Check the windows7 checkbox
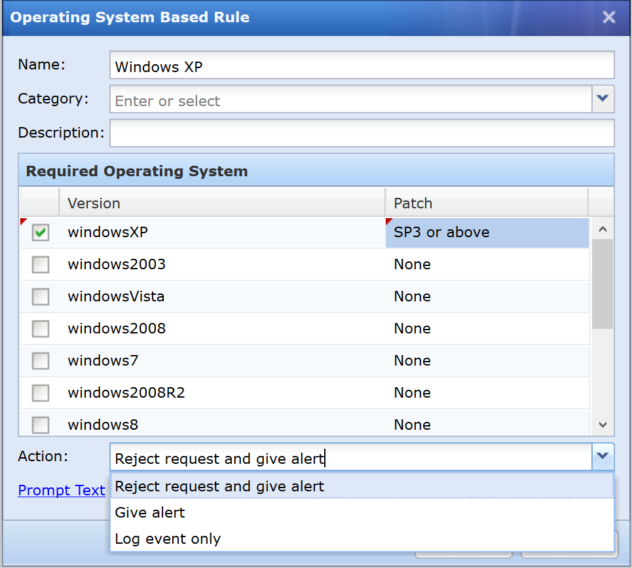This screenshot has height=568, width=632. [41, 361]
